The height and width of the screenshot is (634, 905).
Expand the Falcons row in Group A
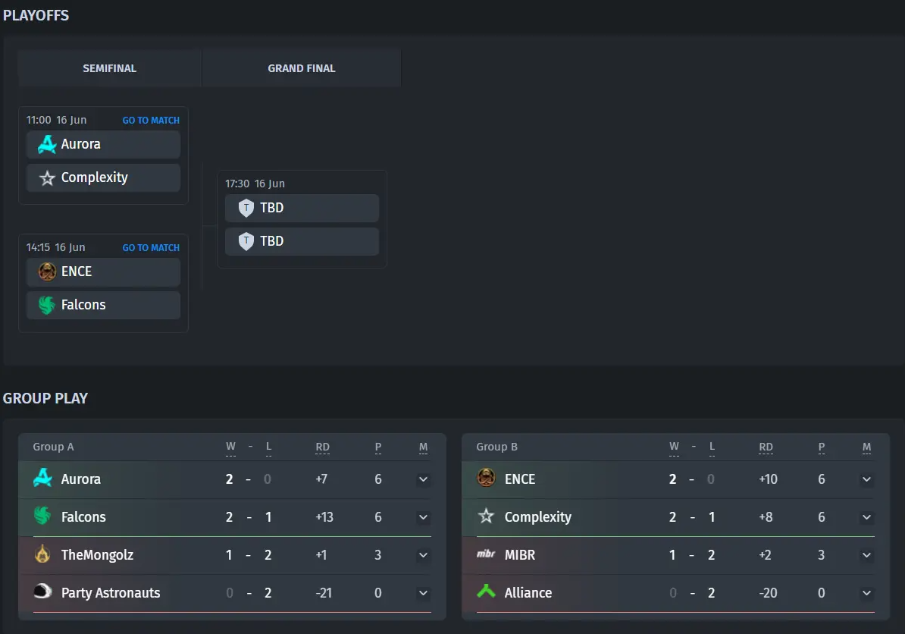coord(423,517)
